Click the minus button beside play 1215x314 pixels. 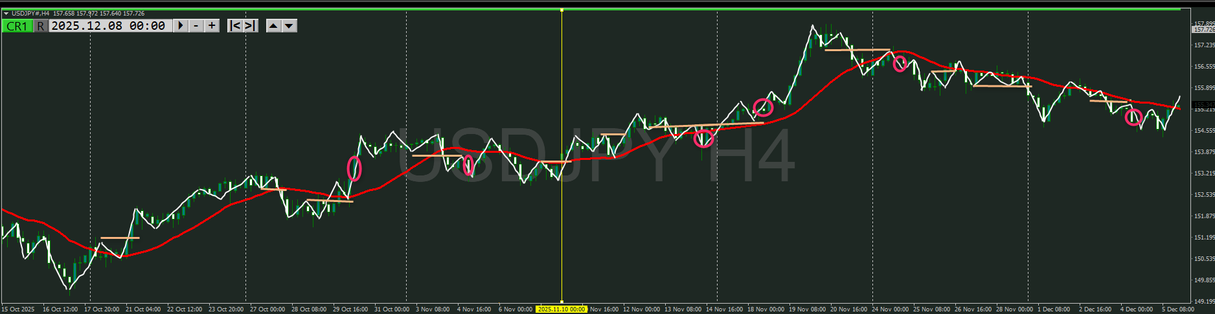[x=196, y=26]
